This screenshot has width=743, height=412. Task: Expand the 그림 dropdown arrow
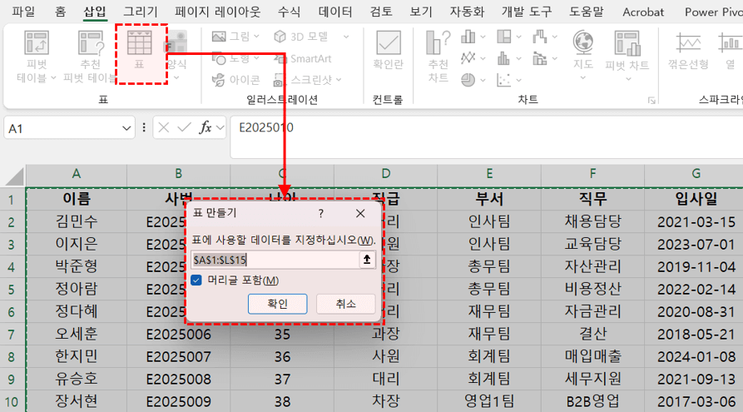pyautogui.click(x=257, y=37)
